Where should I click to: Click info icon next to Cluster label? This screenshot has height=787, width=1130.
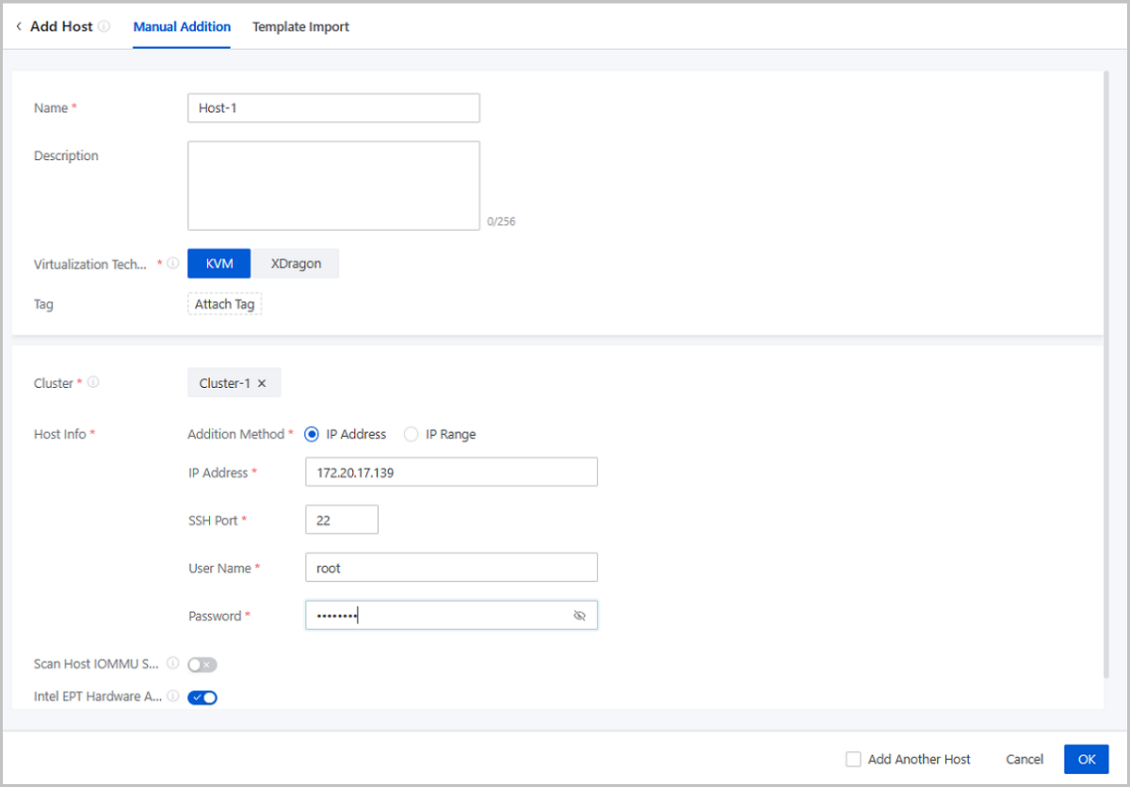pyautogui.click(x=93, y=383)
